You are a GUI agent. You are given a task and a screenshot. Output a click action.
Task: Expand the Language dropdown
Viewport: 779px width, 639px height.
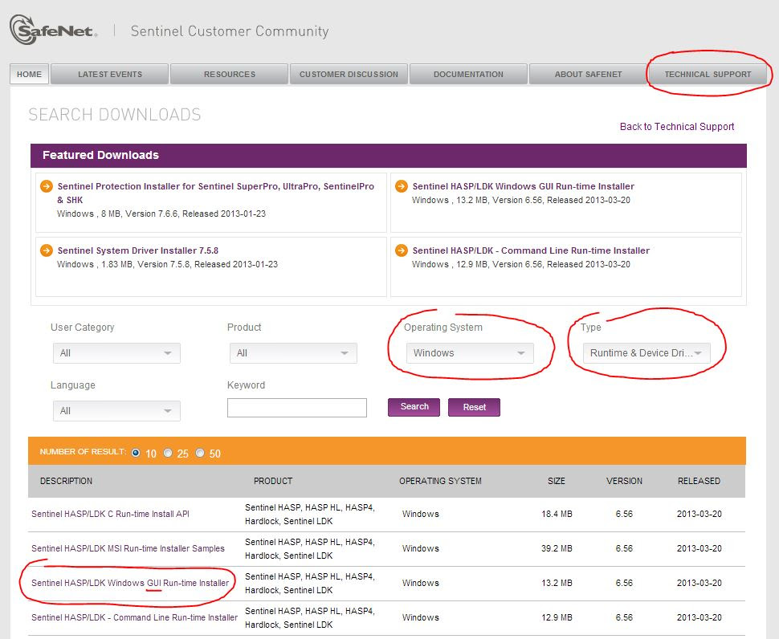pos(116,410)
